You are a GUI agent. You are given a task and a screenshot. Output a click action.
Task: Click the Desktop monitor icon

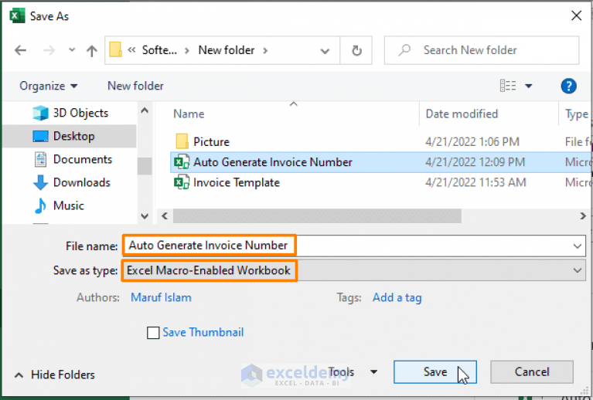[x=40, y=137]
